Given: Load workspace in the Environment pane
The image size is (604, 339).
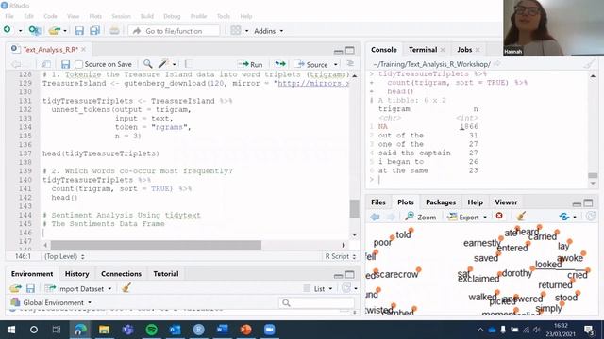Looking at the screenshot, I should point(15,288).
